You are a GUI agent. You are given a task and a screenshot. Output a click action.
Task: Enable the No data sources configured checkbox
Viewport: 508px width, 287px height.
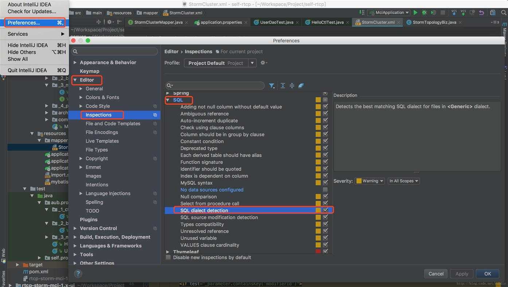pos(325,190)
